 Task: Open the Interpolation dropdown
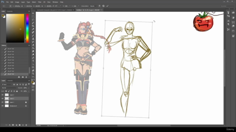click(x=93, y=6)
